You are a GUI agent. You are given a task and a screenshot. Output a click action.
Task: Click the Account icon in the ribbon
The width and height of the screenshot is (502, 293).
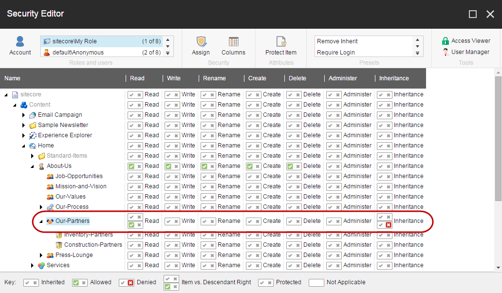click(x=20, y=42)
